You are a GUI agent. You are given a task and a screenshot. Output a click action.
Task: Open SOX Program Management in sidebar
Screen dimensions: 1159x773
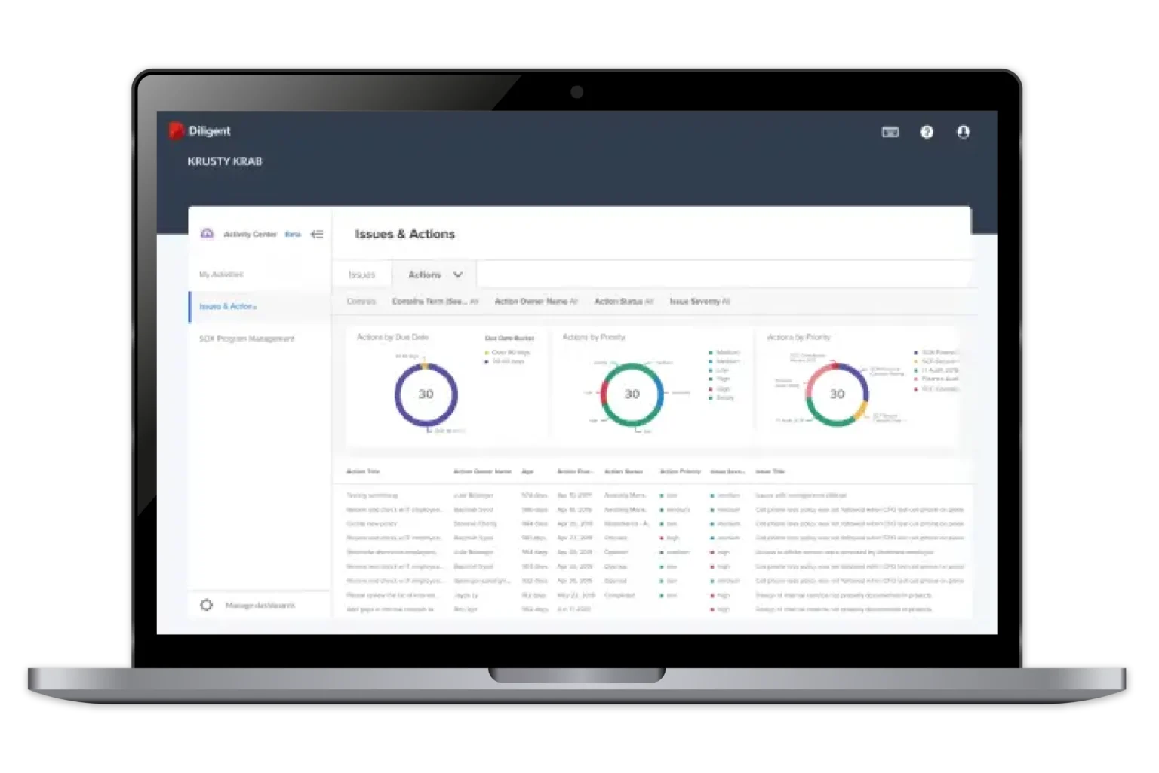(x=247, y=339)
